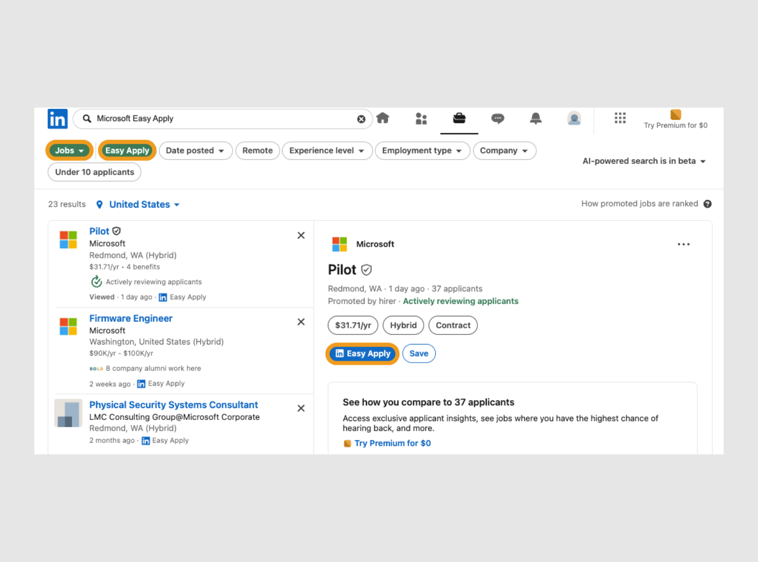Click 'LMC Consulting Group@Microsoft Corporate' text
Viewport: 758px width, 562px height.
(174, 417)
